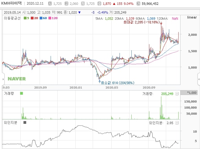Click the 최소값 614 marker label
This screenshot has width=200, height=149.
click(118, 83)
